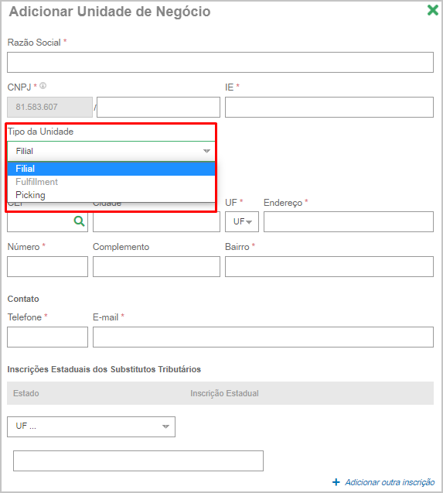The width and height of the screenshot is (443, 493).
Task: Click the CNPJ info icon
Action: [x=43, y=85]
